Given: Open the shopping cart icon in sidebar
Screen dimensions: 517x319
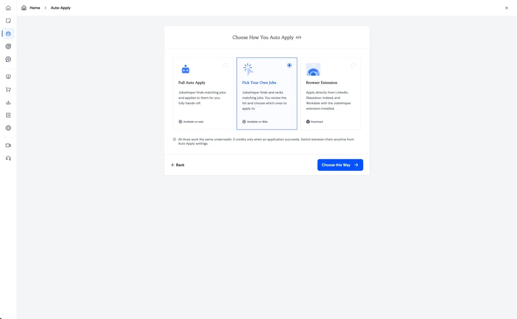Looking at the screenshot, I should click(x=8, y=90).
